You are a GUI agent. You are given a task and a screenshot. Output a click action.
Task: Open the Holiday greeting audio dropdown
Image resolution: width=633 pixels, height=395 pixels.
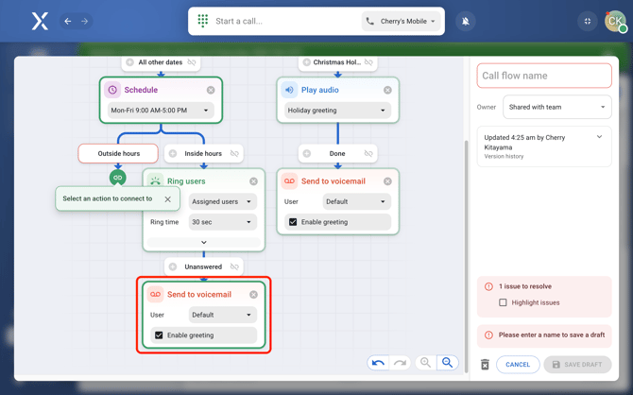pyautogui.click(x=337, y=111)
